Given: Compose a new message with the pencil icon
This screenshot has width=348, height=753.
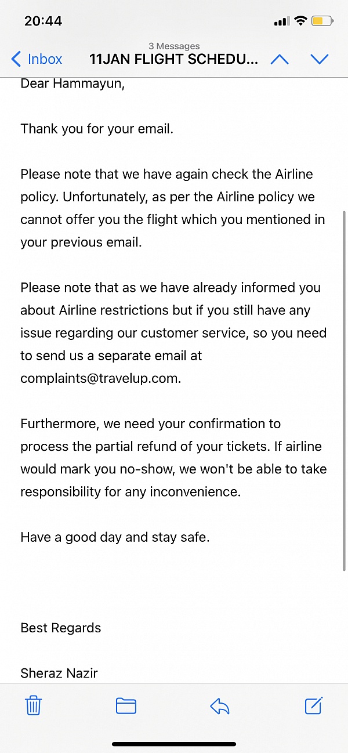Looking at the screenshot, I should (313, 705).
